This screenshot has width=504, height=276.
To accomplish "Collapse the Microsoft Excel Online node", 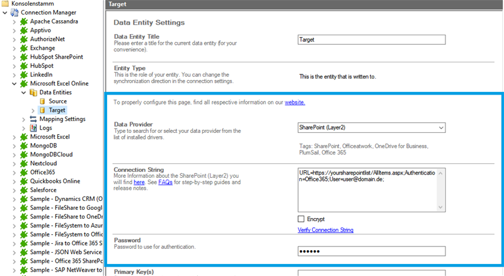I will [15, 83].
